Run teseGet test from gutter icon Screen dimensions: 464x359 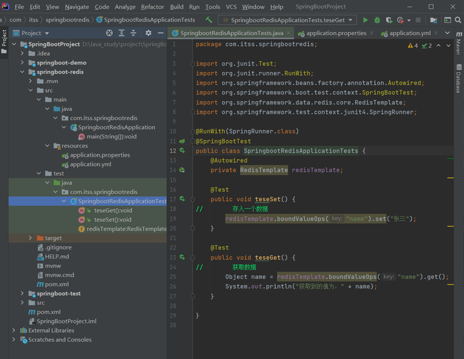tap(182, 257)
